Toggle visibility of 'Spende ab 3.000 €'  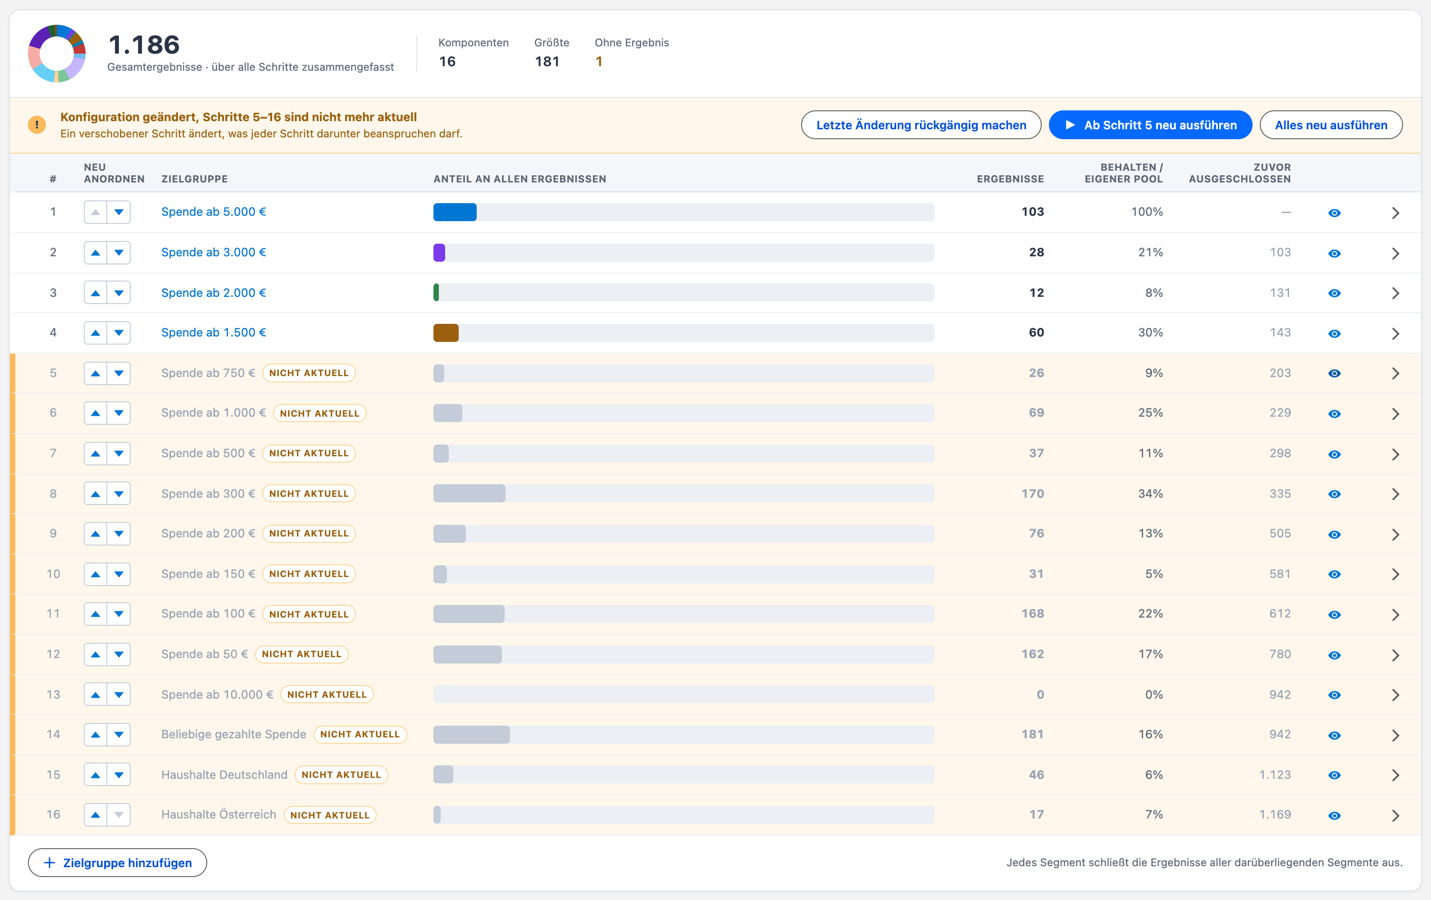point(1334,253)
